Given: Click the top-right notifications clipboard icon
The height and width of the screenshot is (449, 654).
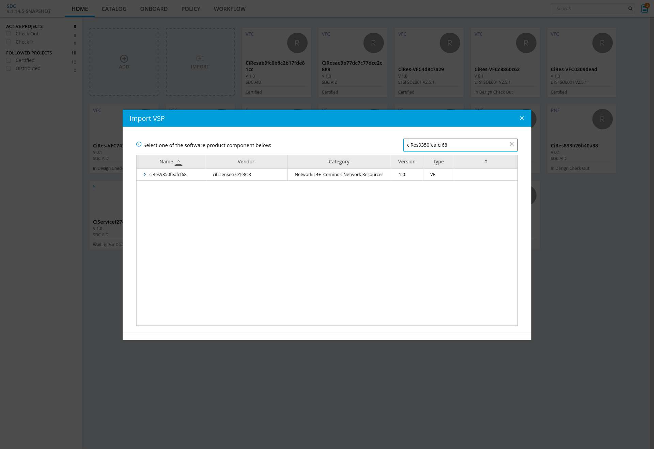Looking at the screenshot, I should click(x=644, y=8).
